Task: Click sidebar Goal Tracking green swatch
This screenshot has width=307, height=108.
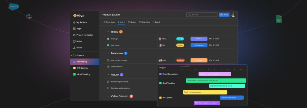Action: pyautogui.click(x=74, y=74)
